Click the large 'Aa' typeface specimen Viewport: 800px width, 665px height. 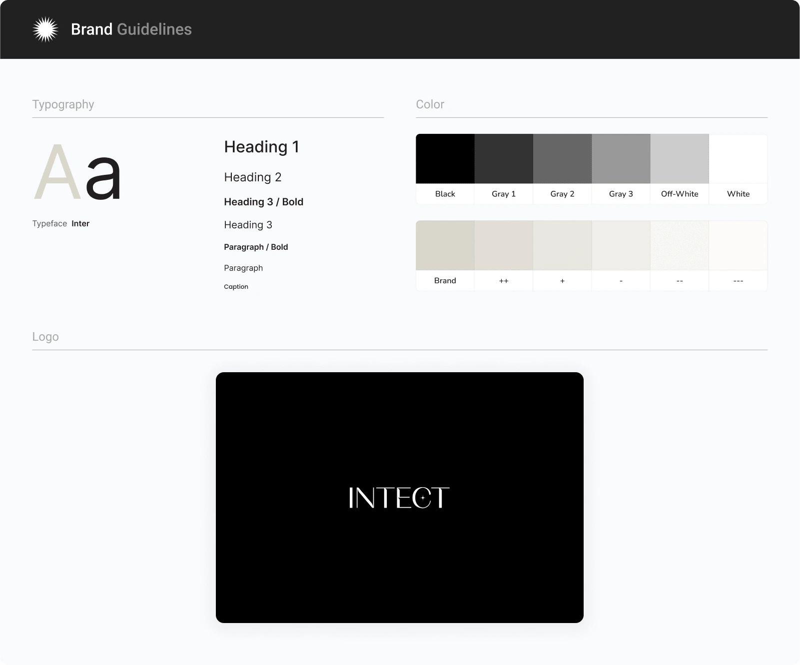coord(77,172)
